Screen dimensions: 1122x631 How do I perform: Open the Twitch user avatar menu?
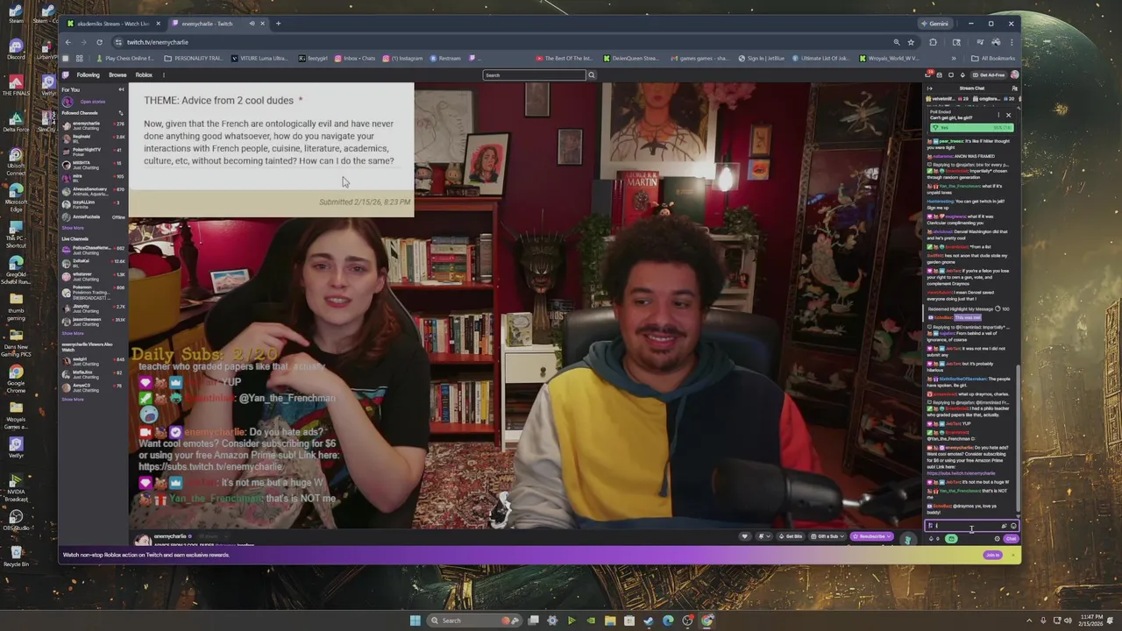point(1014,74)
